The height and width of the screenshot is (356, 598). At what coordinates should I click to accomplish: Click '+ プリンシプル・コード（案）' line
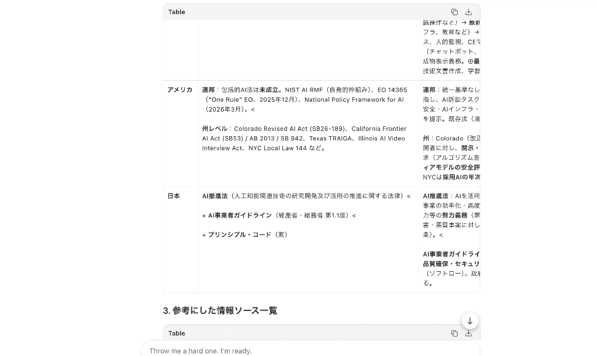click(244, 234)
